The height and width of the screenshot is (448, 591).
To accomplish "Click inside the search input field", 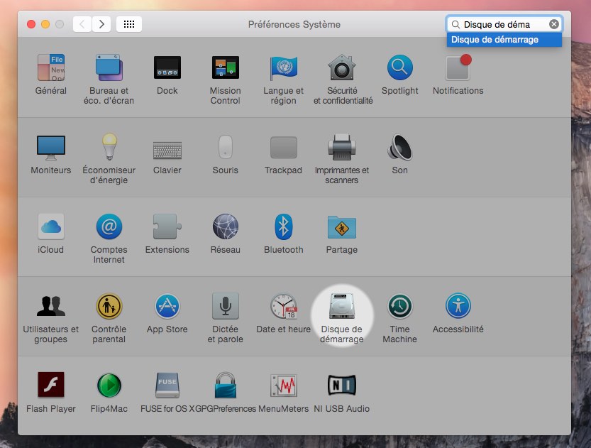I will [497, 23].
